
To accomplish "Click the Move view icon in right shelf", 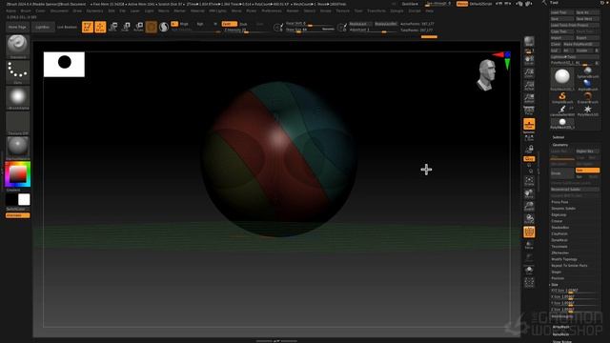I will (529, 193).
